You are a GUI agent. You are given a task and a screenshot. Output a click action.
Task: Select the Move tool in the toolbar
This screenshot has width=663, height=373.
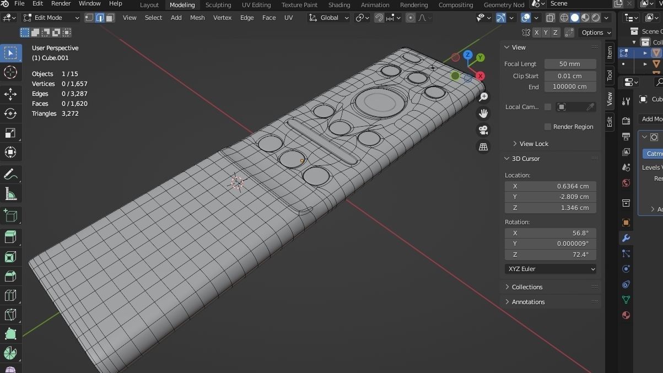click(x=10, y=94)
